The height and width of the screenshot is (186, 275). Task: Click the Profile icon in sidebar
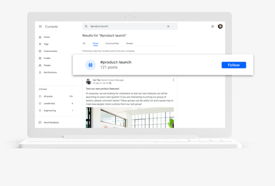pos(40,58)
